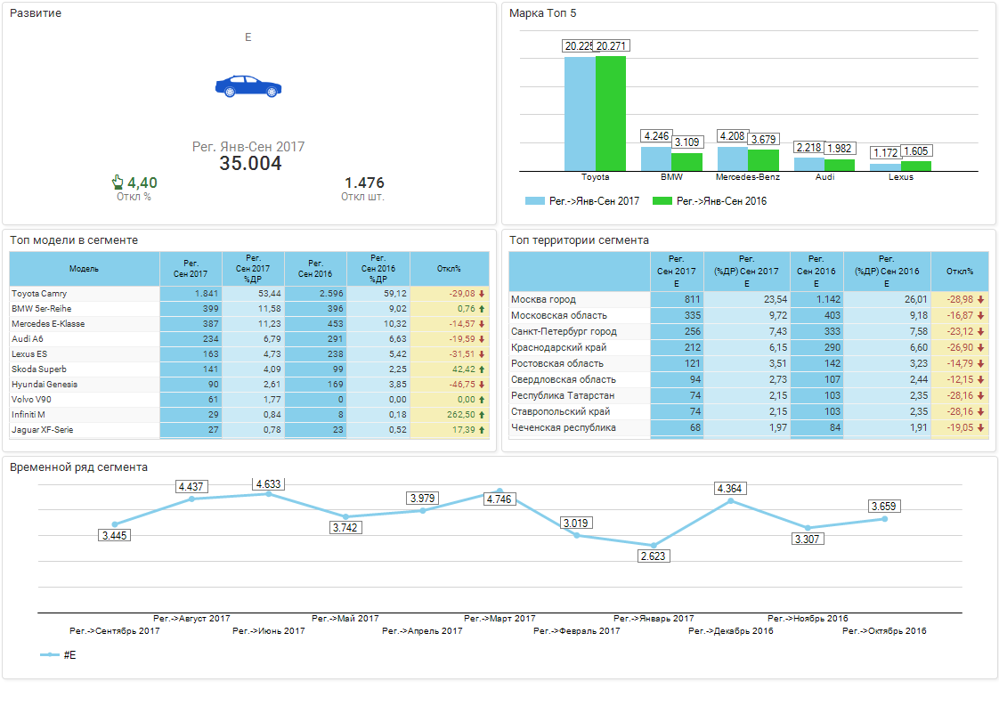The image size is (999, 706).
Task: Click the 4.746 data point for Март 2017
Action: 499,491
